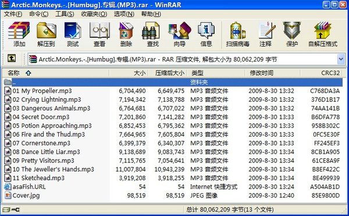Image resolution: width=349 pixels, height=216 pixels.
Task: Click the archive path text field
Action: (x=183, y=59)
